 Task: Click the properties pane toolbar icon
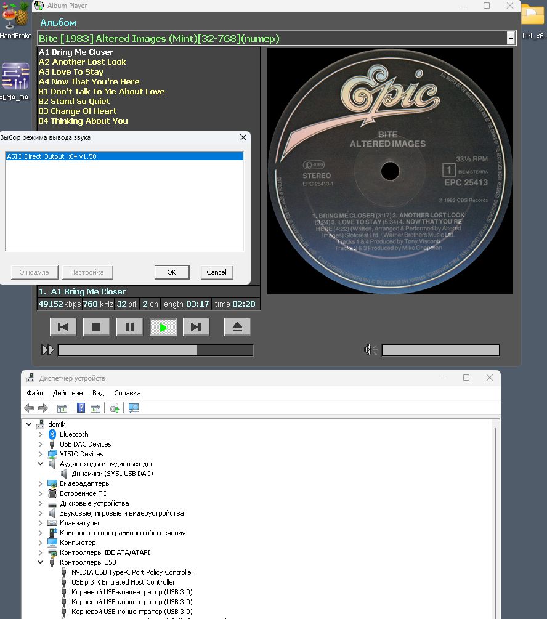95,408
